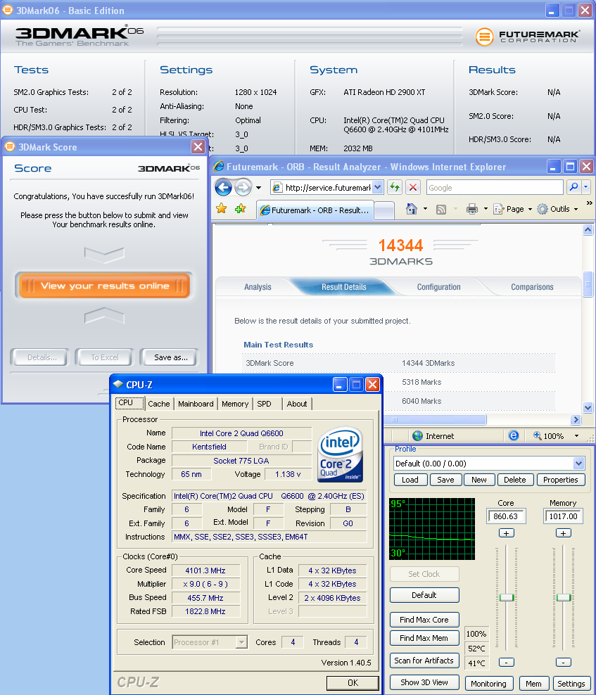The image size is (596, 695).
Task: Click Find Max Core button
Action: (x=424, y=620)
